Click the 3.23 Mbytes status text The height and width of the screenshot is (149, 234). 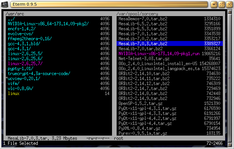coord(65,138)
